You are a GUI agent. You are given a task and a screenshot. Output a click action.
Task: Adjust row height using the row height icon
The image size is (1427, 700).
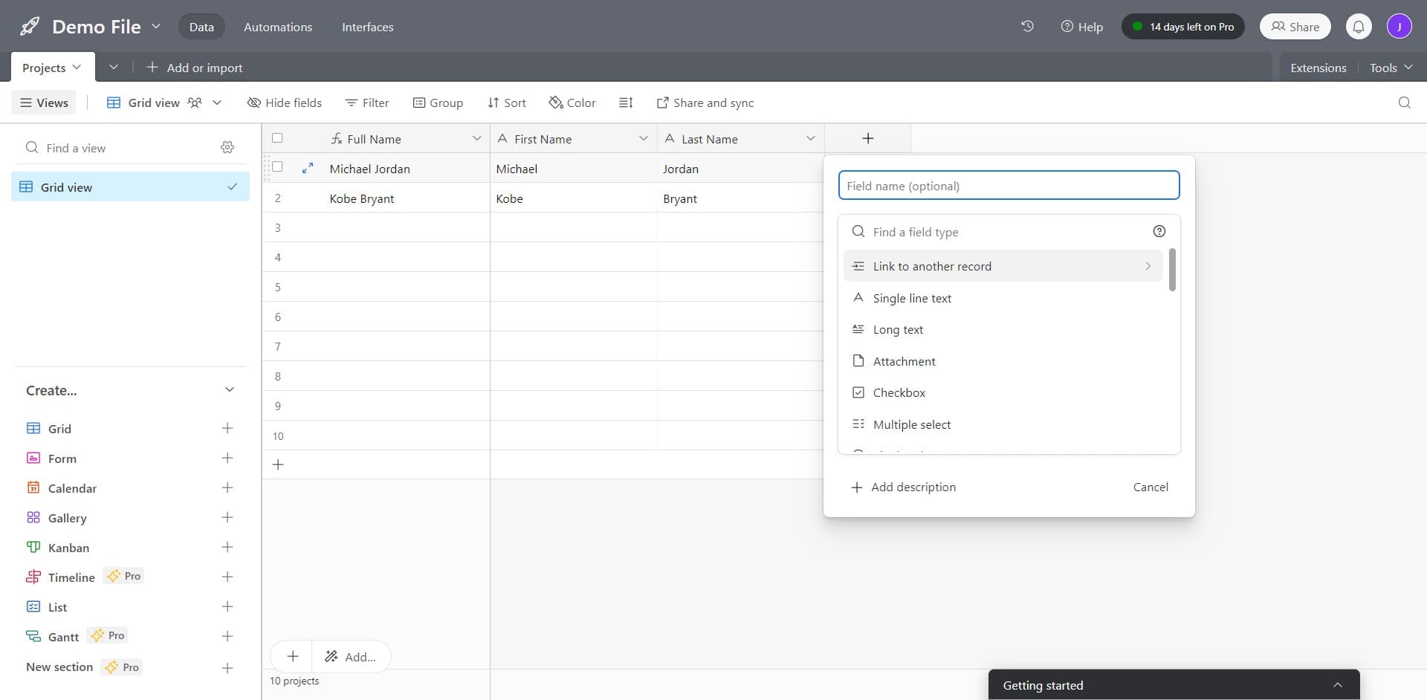pyautogui.click(x=626, y=103)
